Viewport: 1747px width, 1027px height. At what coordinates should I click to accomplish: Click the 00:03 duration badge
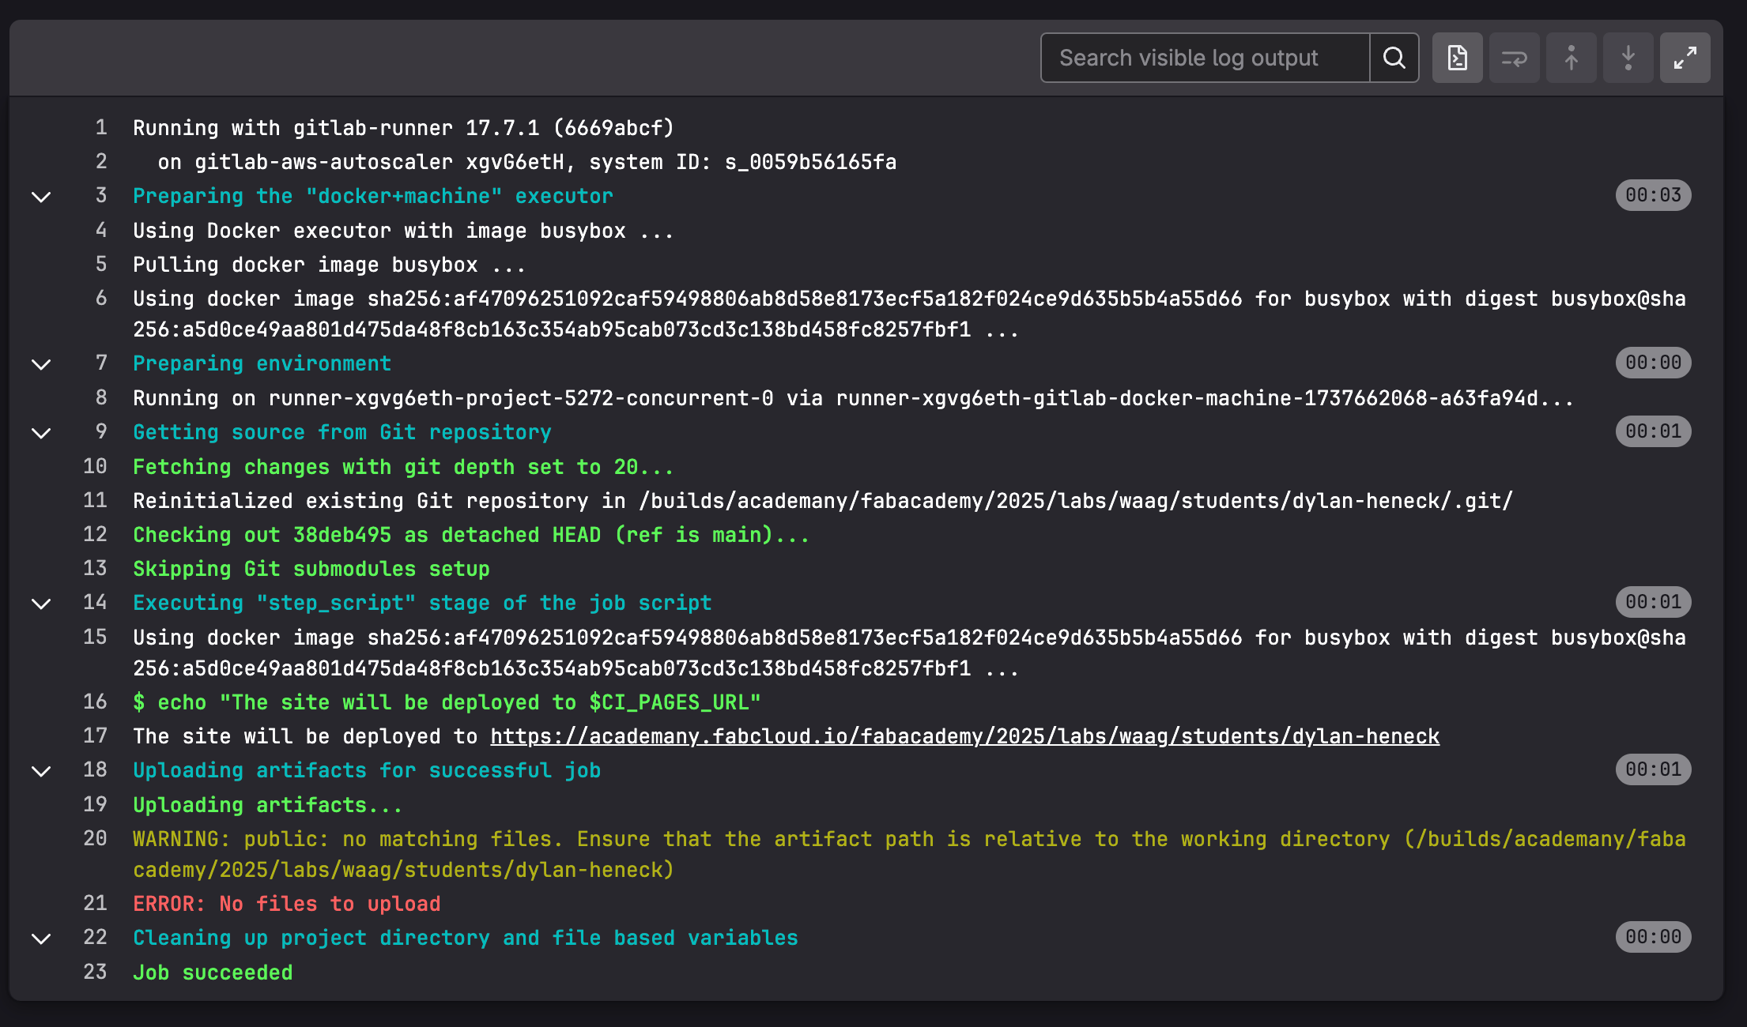pos(1653,195)
